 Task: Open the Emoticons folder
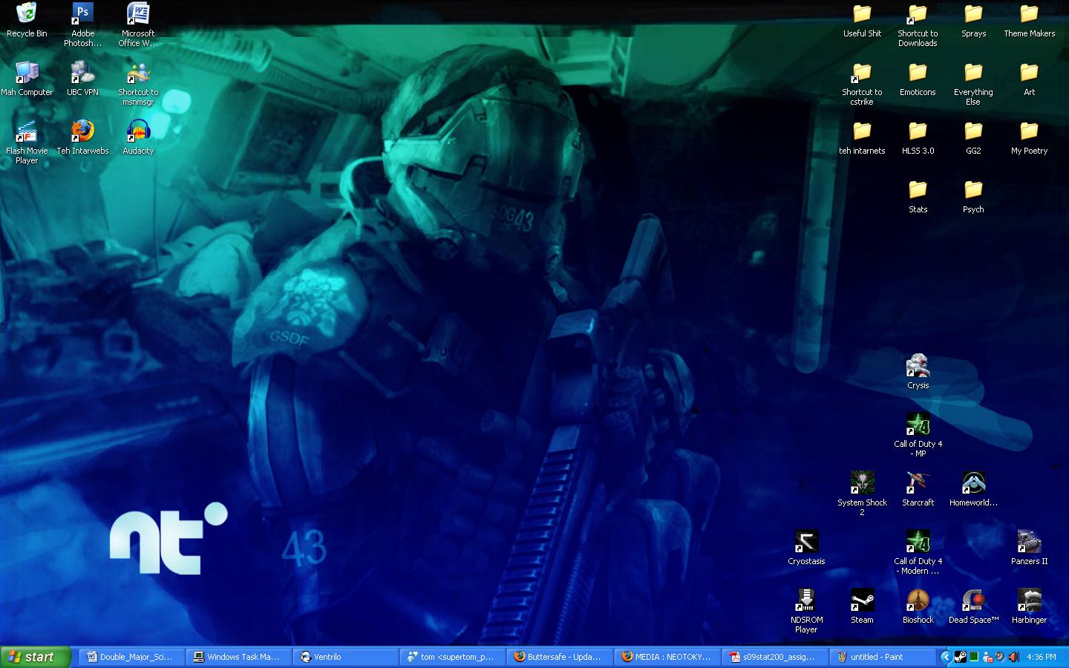pos(918,79)
